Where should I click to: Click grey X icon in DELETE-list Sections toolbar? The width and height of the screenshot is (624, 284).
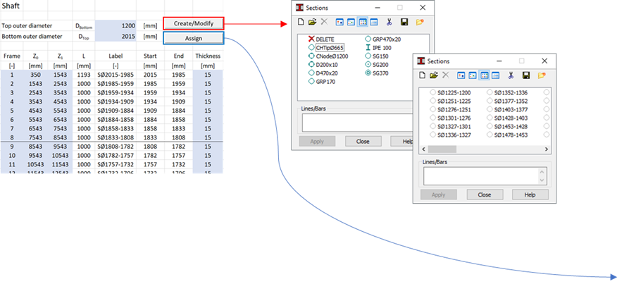[x=325, y=22]
